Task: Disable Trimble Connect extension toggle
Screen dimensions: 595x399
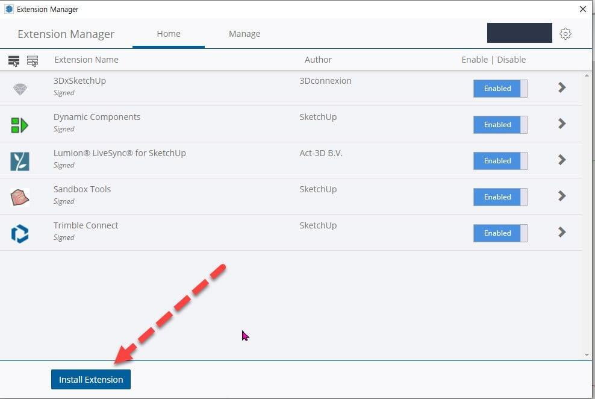Action: pyautogui.click(x=500, y=233)
